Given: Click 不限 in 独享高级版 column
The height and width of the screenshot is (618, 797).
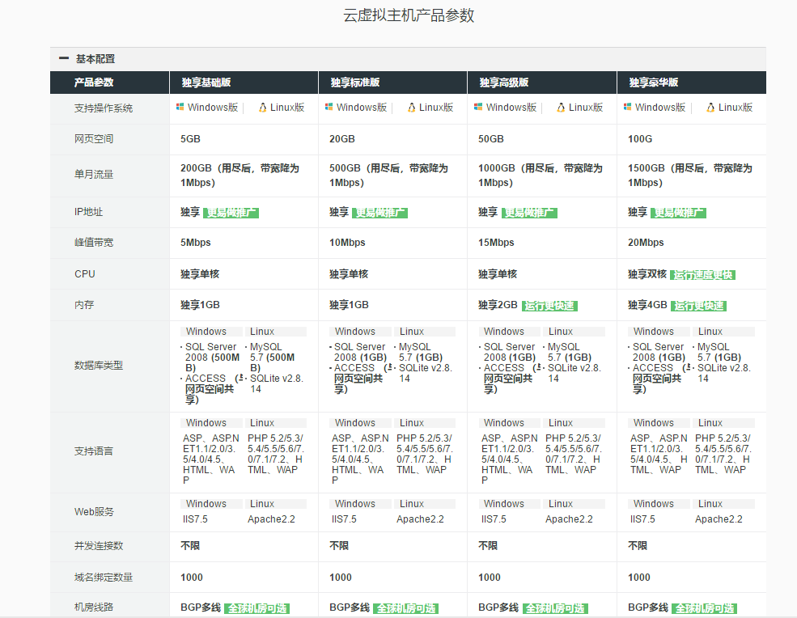Looking at the screenshot, I should pyautogui.click(x=488, y=546).
